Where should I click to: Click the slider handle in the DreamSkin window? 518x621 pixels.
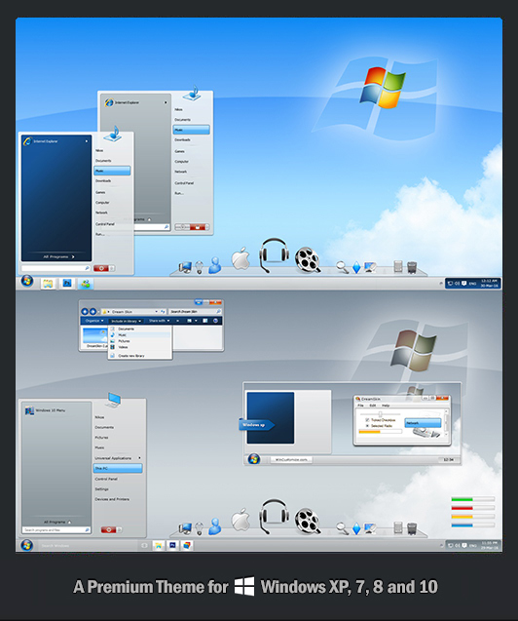(380, 414)
